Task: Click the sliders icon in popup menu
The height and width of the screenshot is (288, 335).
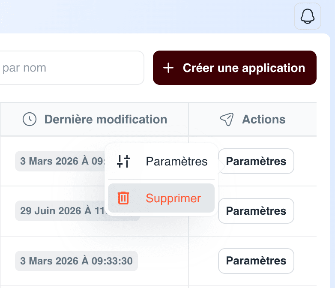Action: 123,161
